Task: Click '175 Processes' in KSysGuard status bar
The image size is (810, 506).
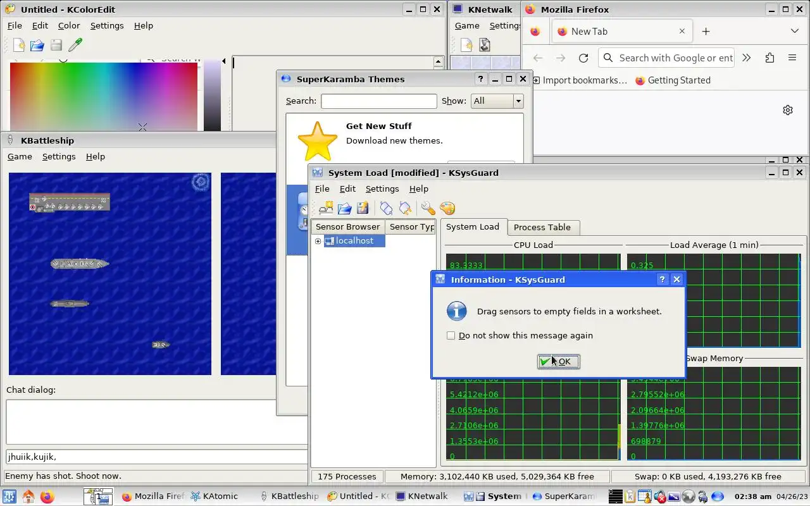Action: point(347,477)
